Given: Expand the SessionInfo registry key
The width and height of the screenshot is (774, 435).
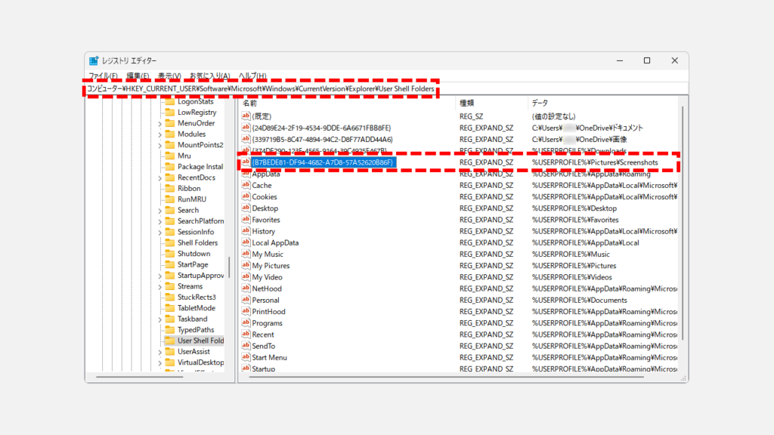Looking at the screenshot, I should [x=159, y=233].
